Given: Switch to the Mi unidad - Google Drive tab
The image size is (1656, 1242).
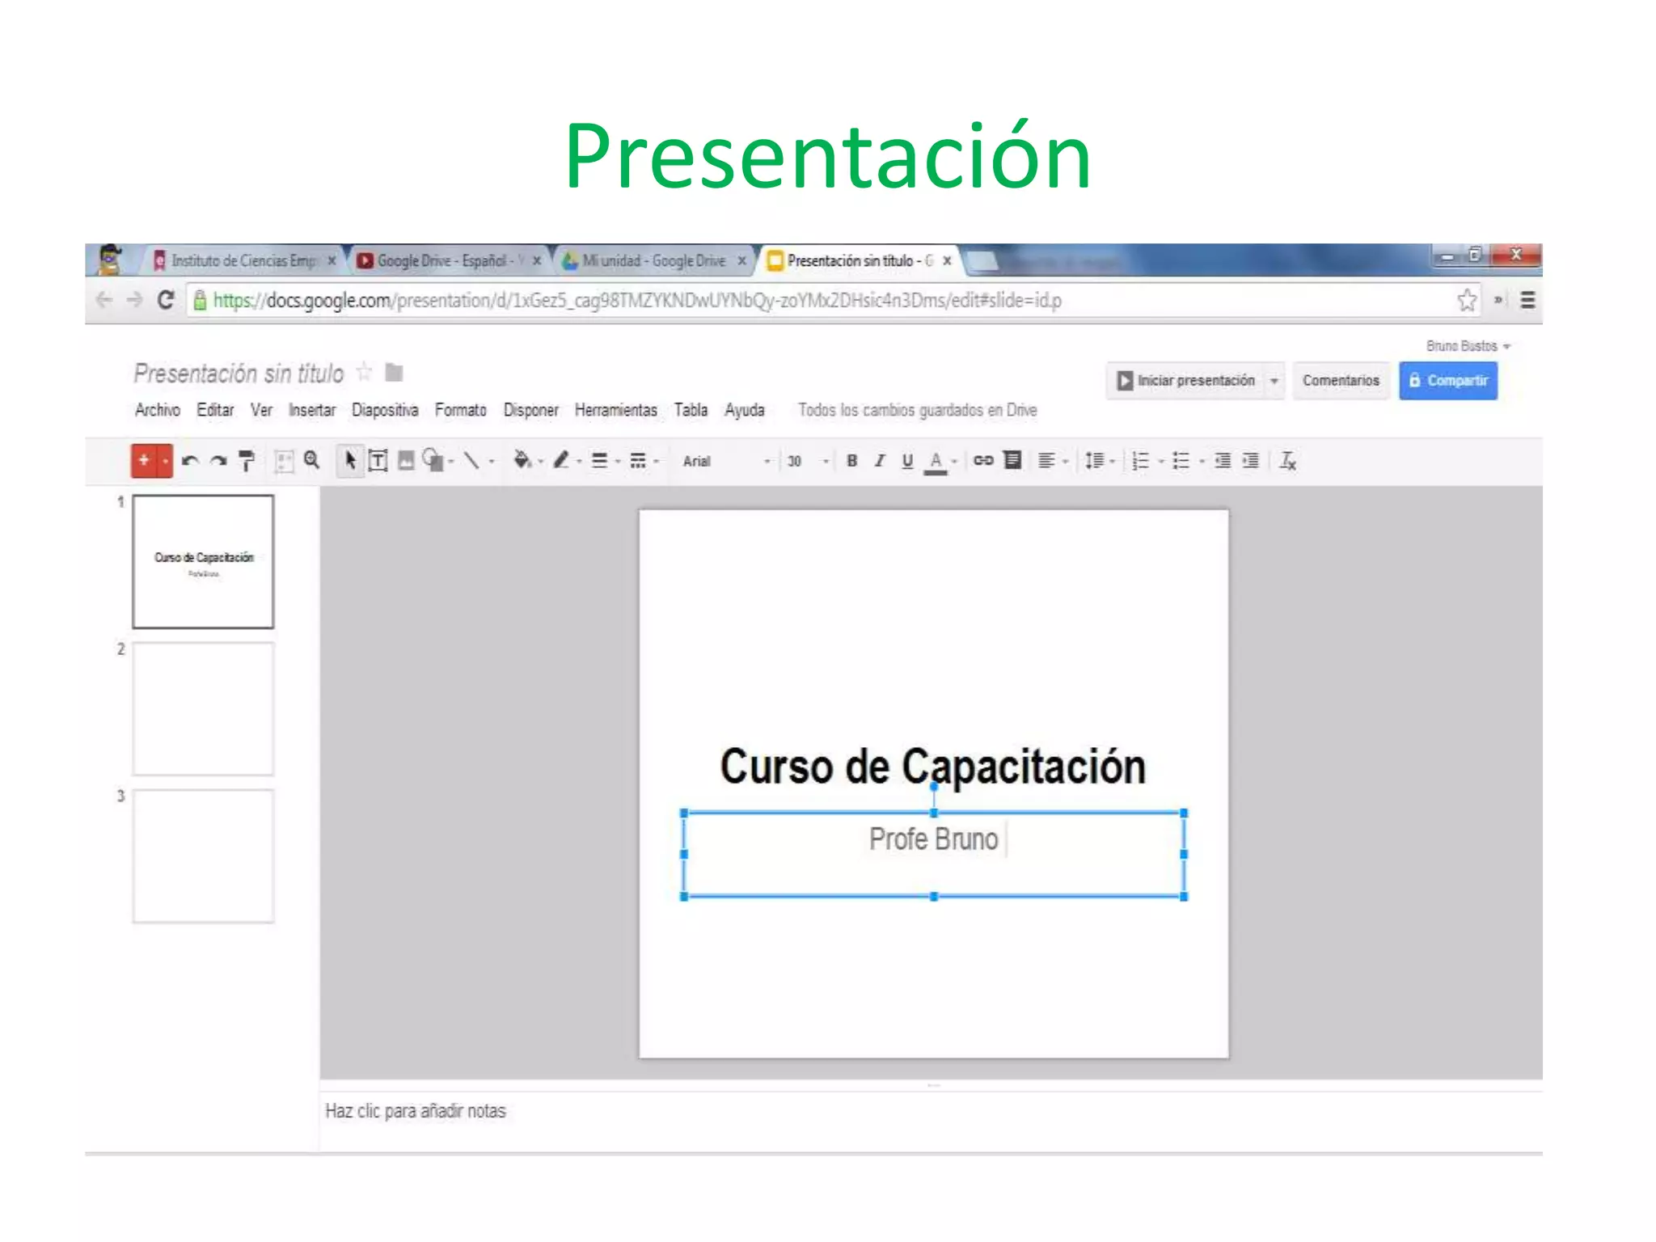Looking at the screenshot, I should point(653,260).
